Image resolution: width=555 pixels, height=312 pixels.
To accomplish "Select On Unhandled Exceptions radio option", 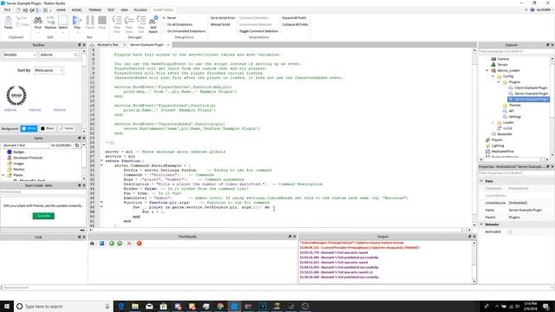I will (184, 31).
